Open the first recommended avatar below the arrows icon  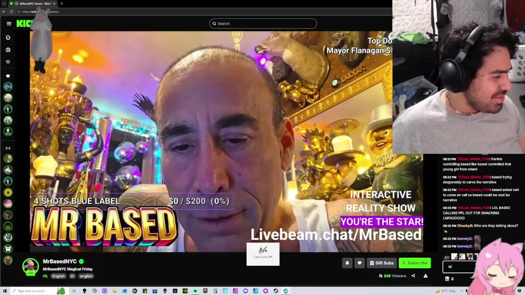(x=8, y=159)
